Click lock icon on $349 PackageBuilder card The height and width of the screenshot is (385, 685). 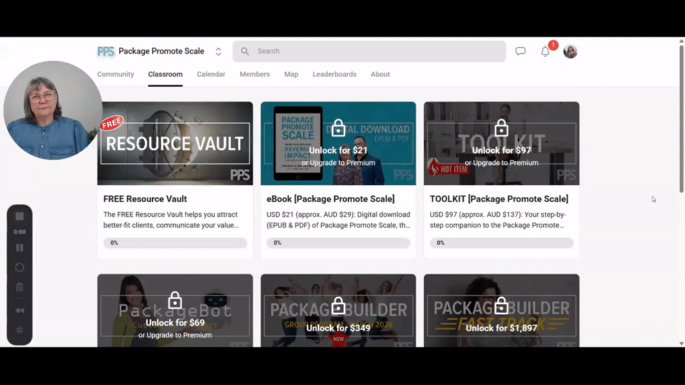point(338,306)
